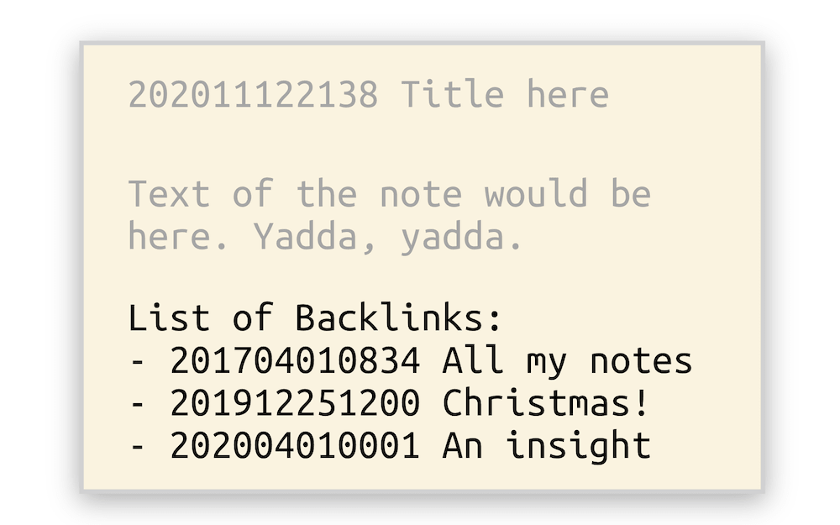Viewport: 840px width, 525px height.
Task: Open the backlink "Christmas!"
Action: tap(546, 402)
